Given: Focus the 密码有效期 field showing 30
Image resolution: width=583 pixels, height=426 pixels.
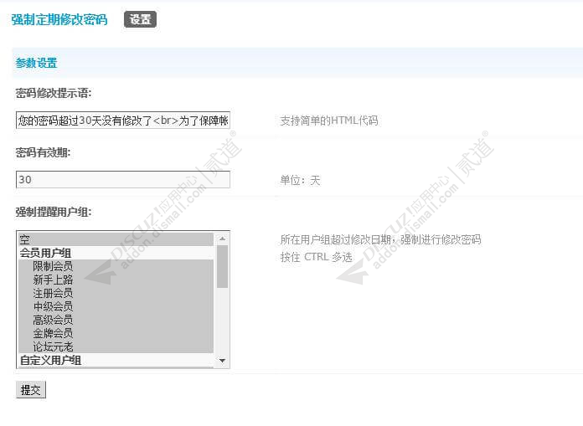Looking at the screenshot, I should (123, 180).
